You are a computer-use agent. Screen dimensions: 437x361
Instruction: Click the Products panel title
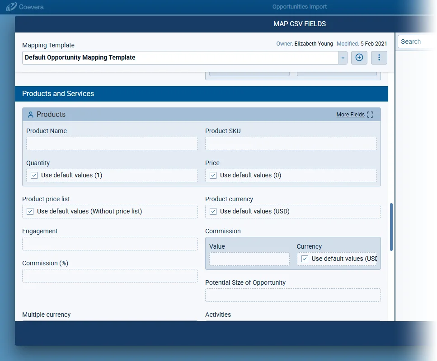[51, 115]
